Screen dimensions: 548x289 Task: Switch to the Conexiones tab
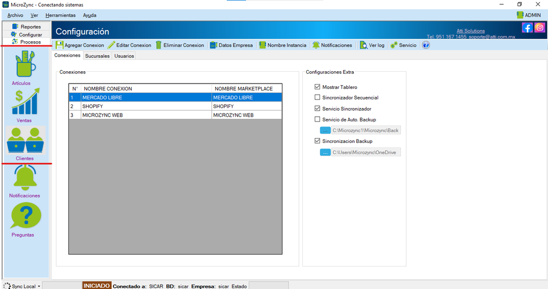point(67,55)
